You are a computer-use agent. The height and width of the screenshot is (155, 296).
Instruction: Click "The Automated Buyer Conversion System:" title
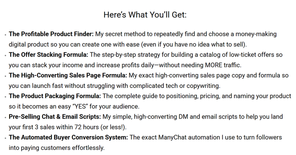tap(69, 137)
